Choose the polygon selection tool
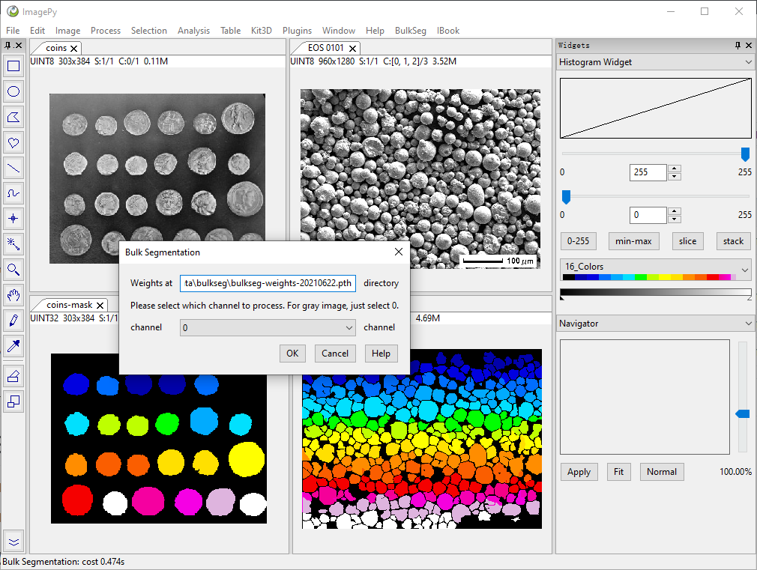 click(x=13, y=118)
